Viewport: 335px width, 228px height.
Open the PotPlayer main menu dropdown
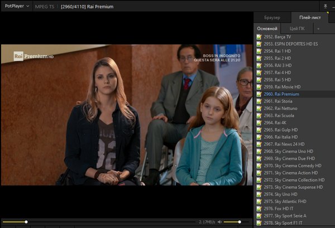coord(17,6)
